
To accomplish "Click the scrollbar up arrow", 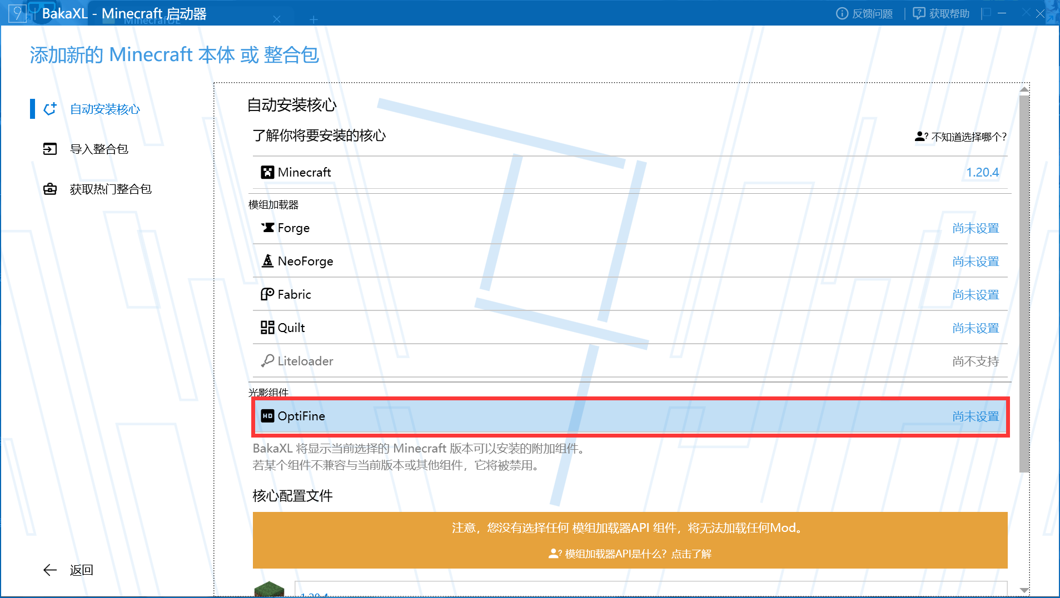I will [x=1024, y=89].
